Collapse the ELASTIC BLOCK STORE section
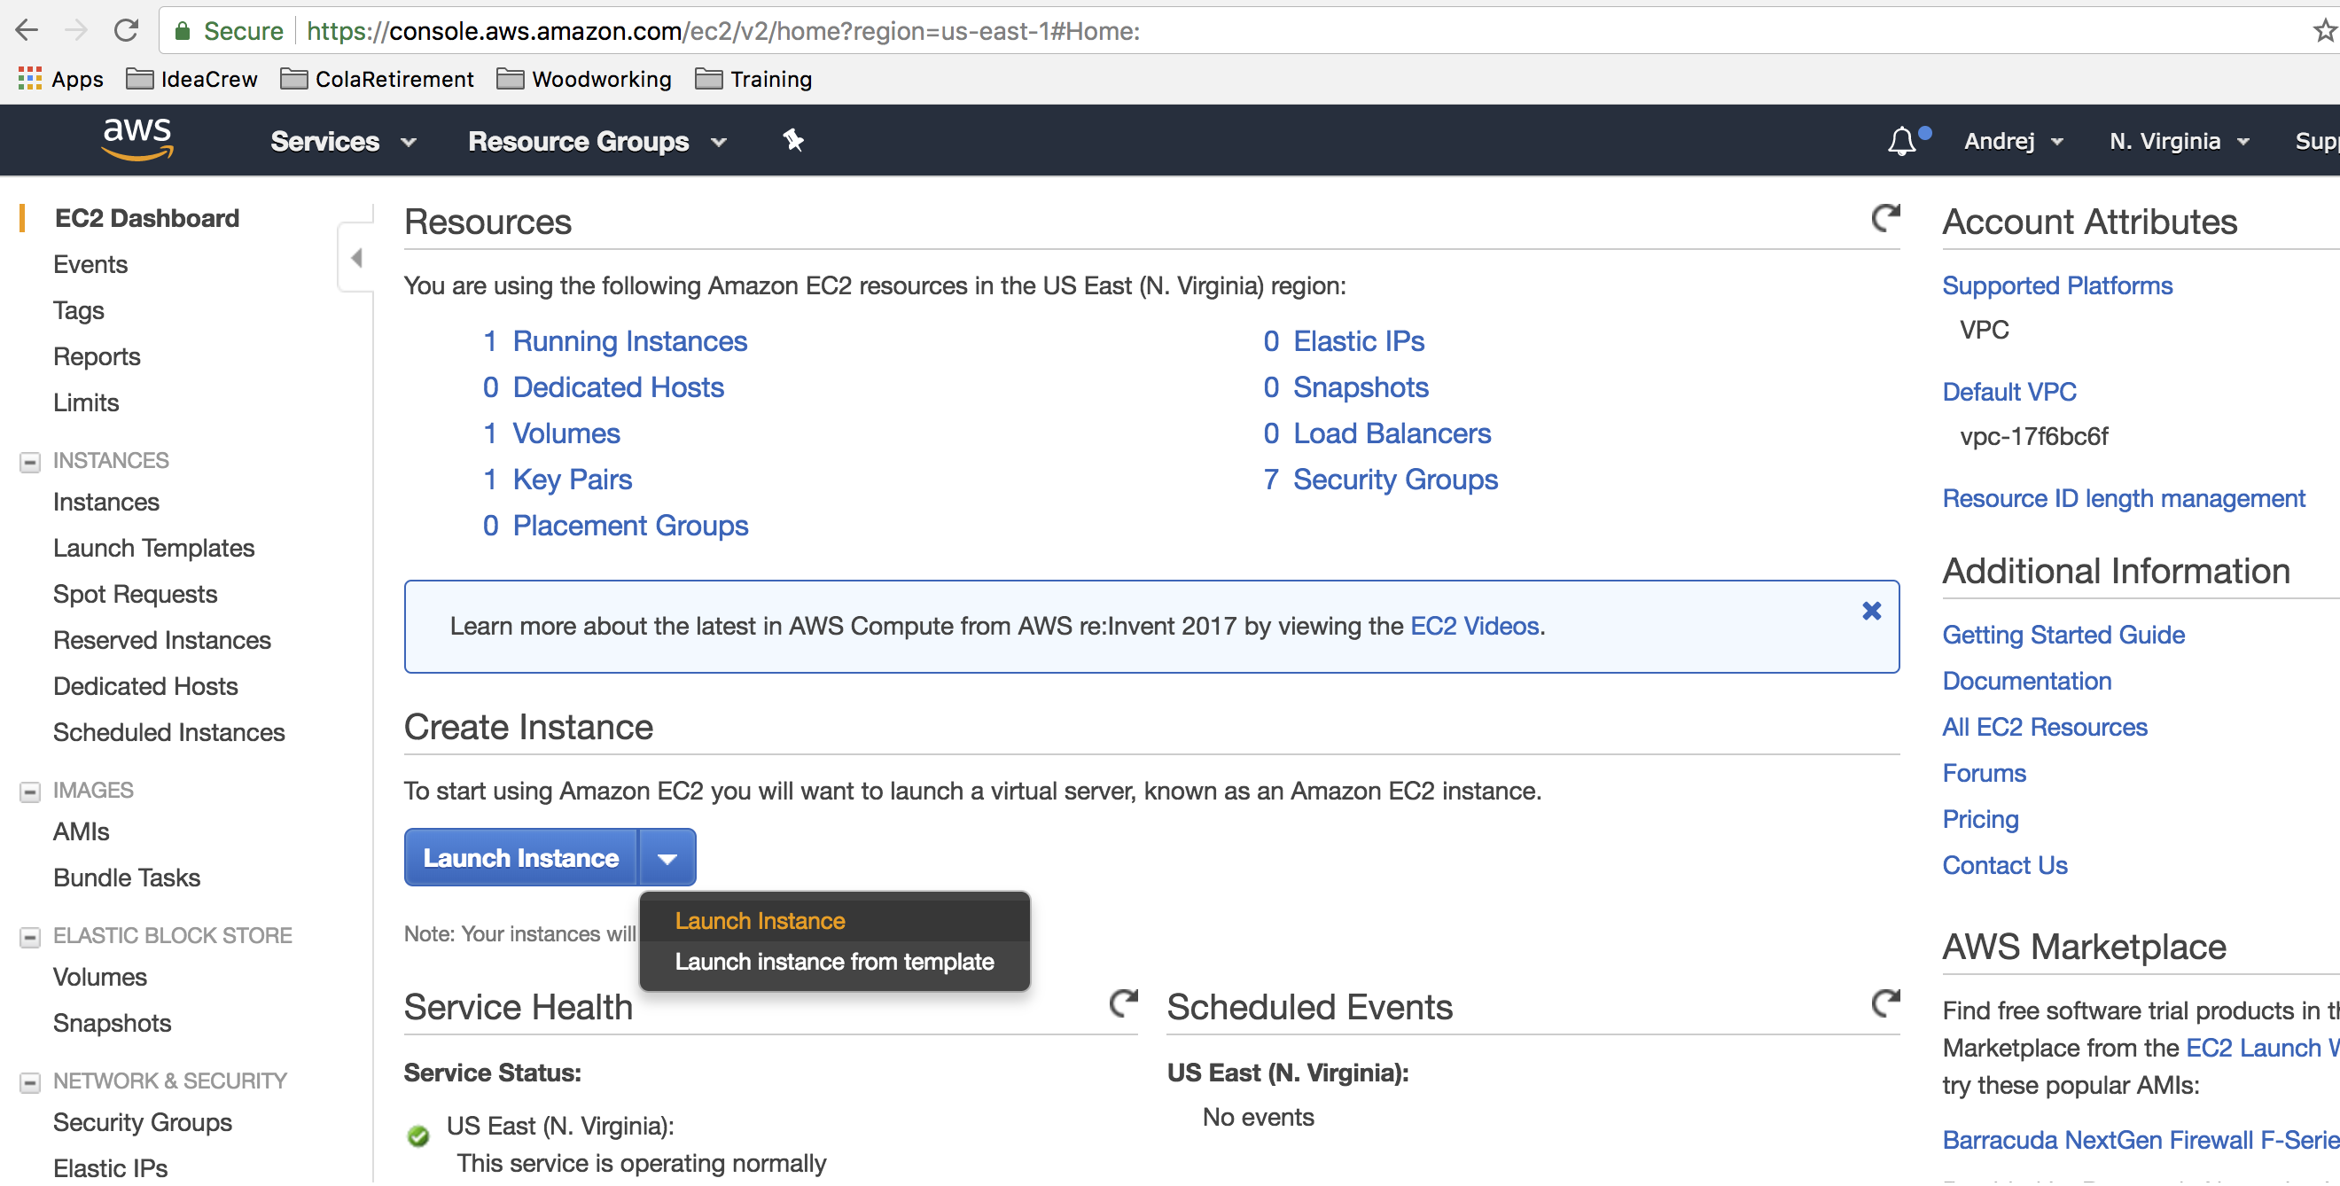Viewport: 2340px width, 1186px height. [x=30, y=938]
